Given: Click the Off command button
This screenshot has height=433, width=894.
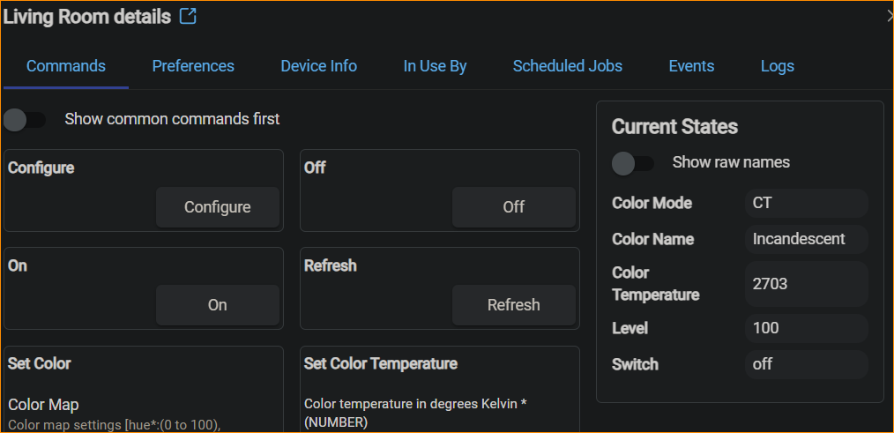Looking at the screenshot, I should [x=513, y=207].
